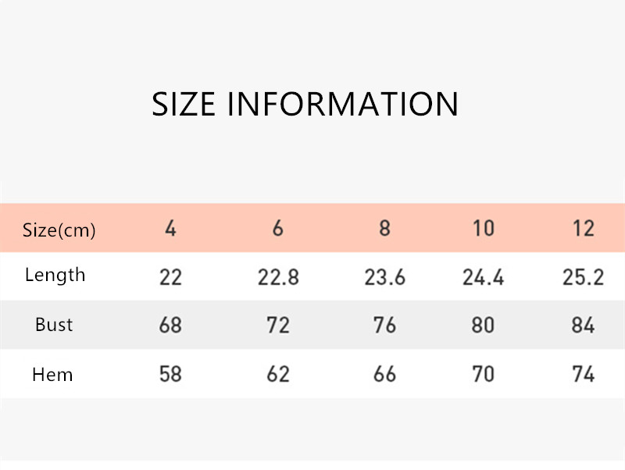Viewport: 625px width, 470px height.
Task: Click size 12 column header
Action: tap(583, 229)
